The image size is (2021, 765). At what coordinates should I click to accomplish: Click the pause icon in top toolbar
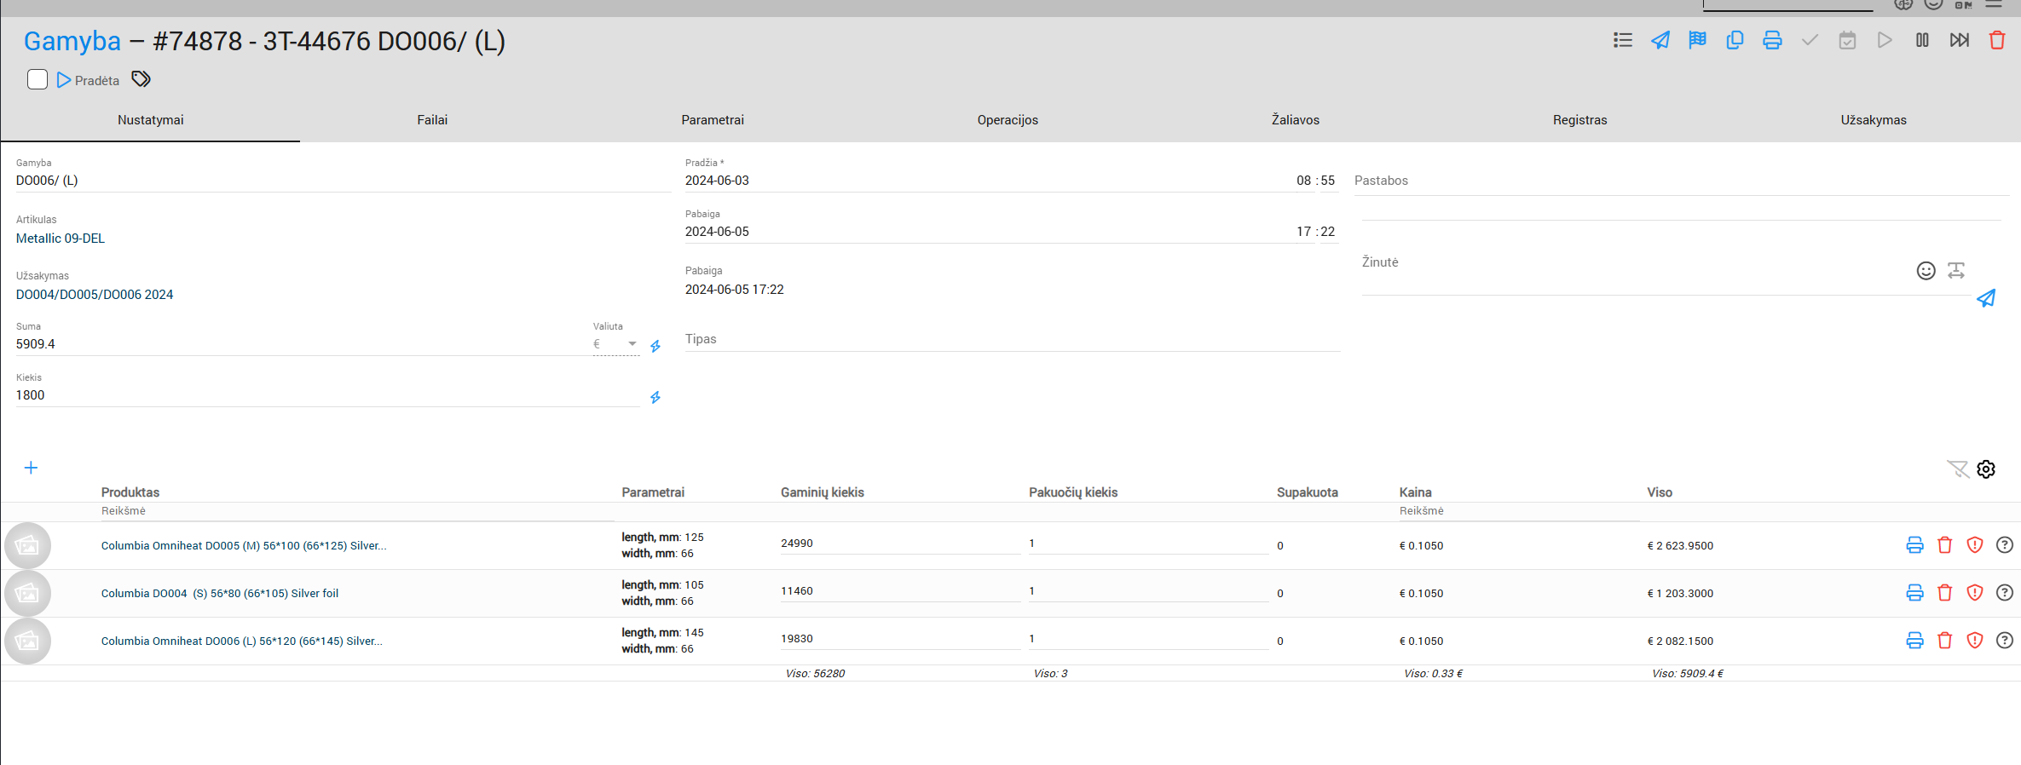pyautogui.click(x=1922, y=40)
